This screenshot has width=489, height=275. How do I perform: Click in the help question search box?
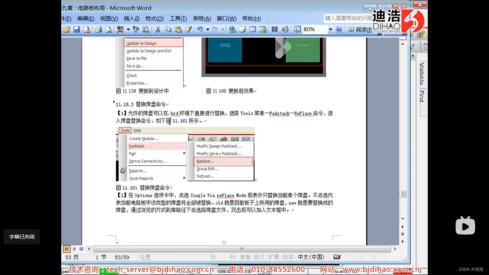point(348,18)
